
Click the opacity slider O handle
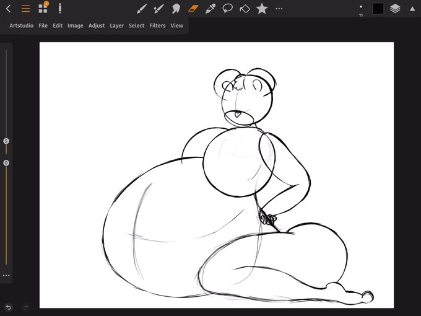click(x=6, y=163)
